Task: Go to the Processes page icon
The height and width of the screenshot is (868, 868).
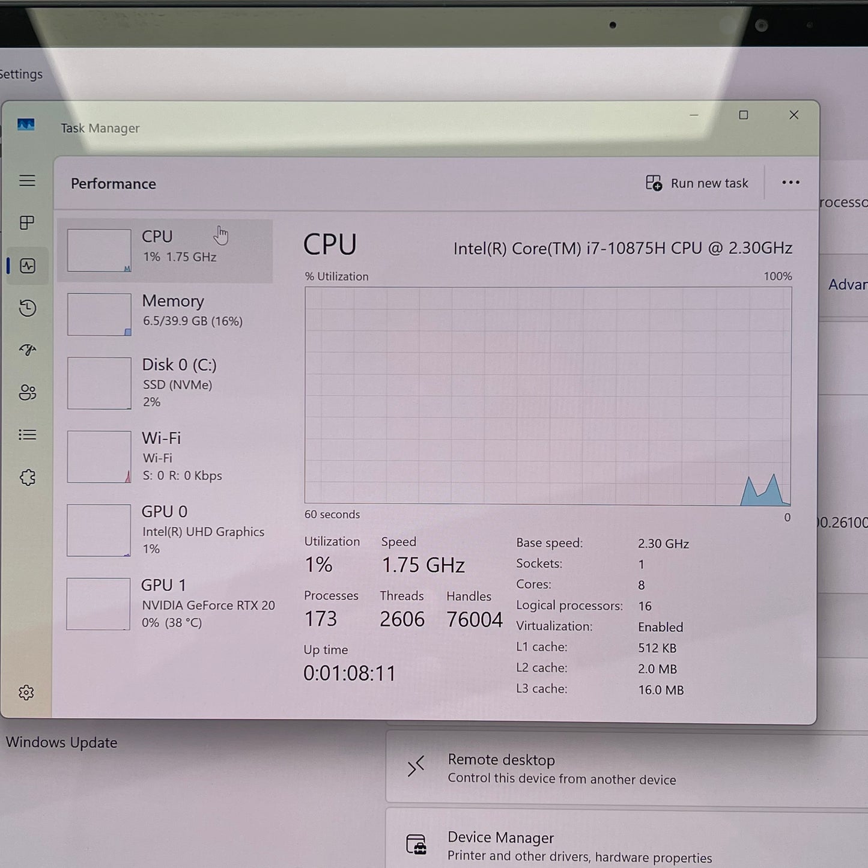Action: click(x=27, y=223)
